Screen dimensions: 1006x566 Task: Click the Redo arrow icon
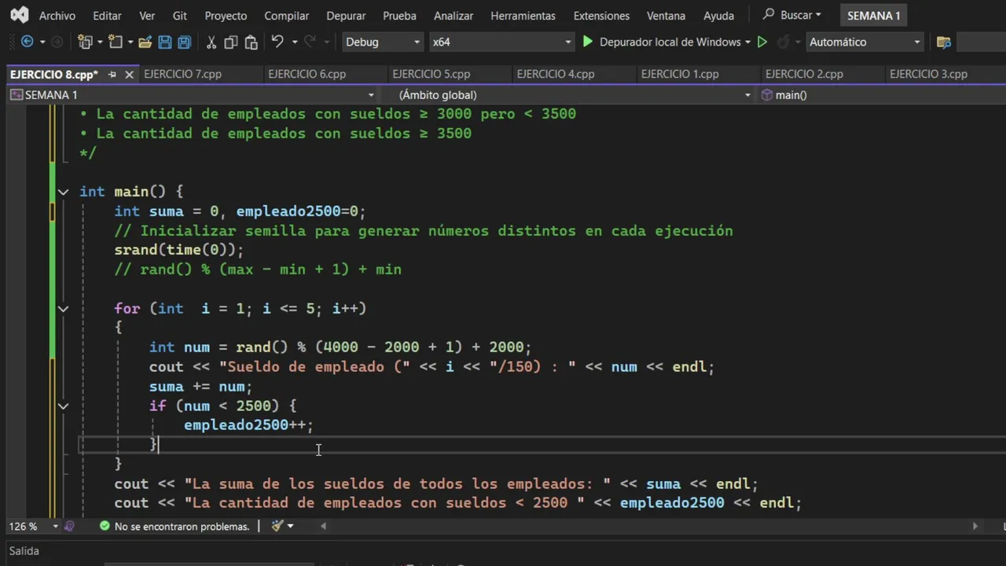point(310,42)
